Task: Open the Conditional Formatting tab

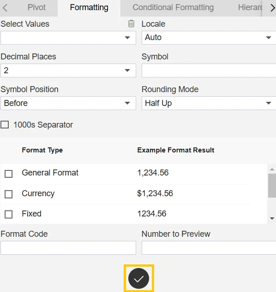Action: pyautogui.click(x=173, y=8)
